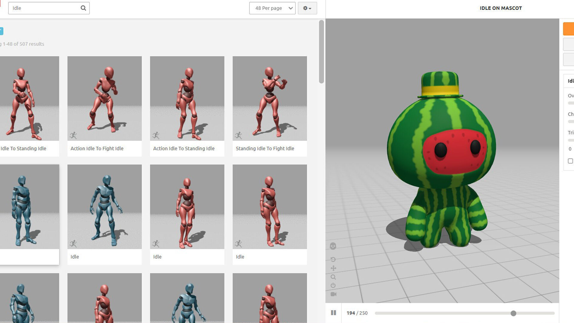Select the highlighted blue robot card without label
The width and height of the screenshot is (574, 323).
pyautogui.click(x=30, y=214)
